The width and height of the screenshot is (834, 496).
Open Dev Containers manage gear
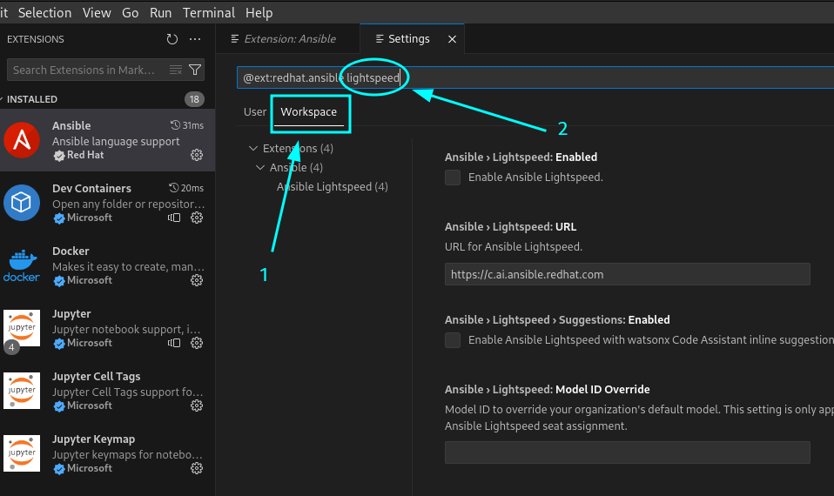pyautogui.click(x=197, y=218)
